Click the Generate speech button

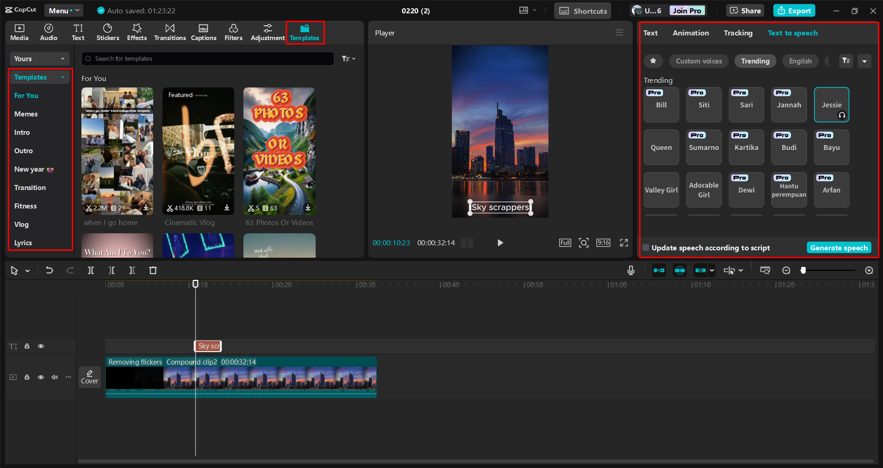(x=838, y=247)
